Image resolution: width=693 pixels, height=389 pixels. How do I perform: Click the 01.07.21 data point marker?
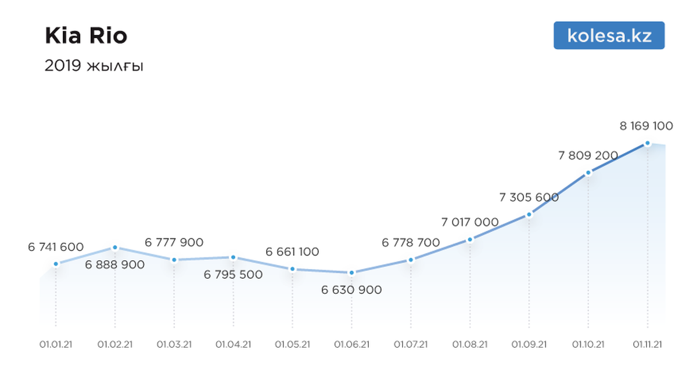411,260
